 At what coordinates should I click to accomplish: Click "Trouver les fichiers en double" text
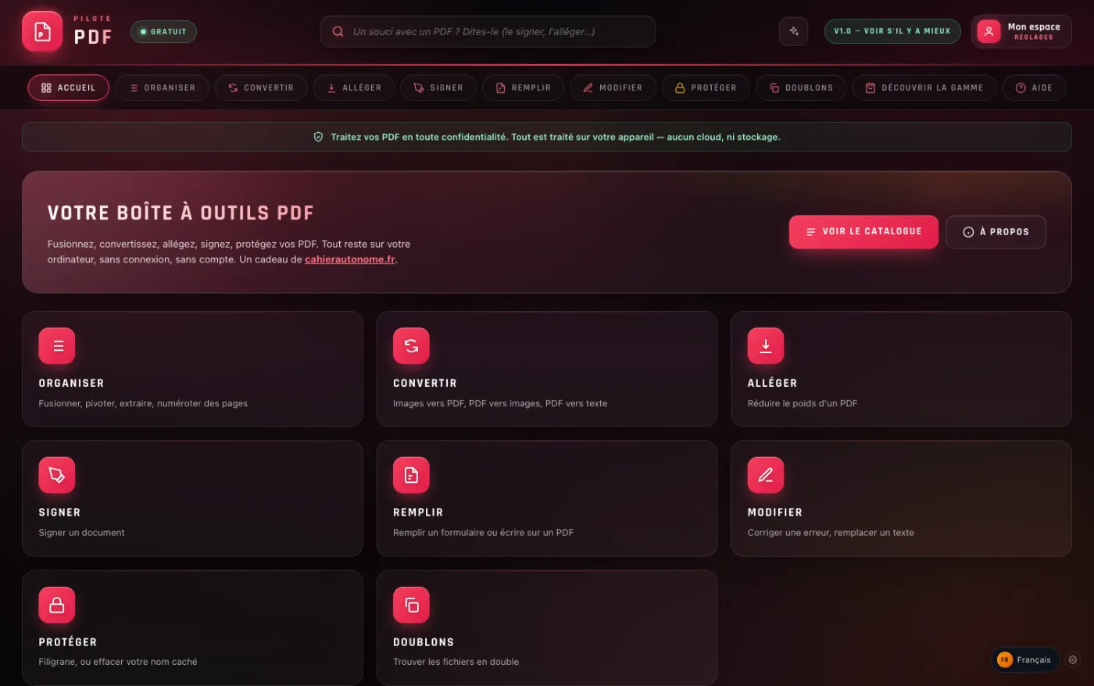coord(456,661)
